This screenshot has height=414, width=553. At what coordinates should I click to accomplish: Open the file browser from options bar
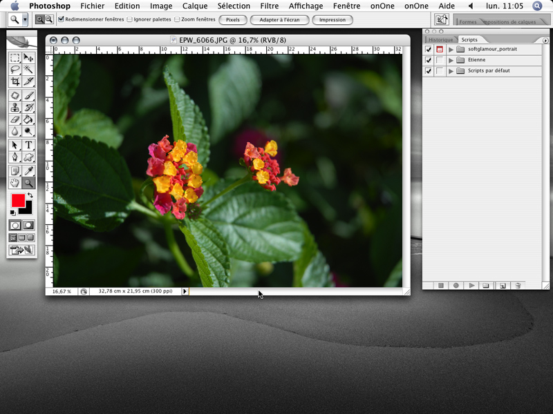[441, 19]
